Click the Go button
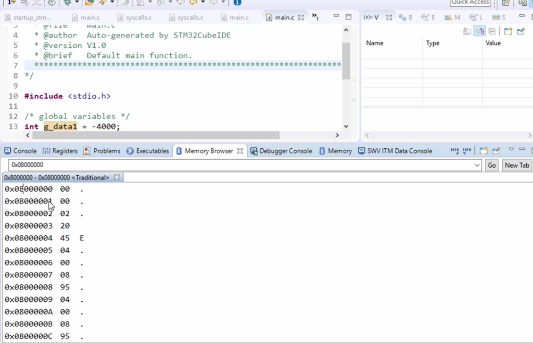The width and height of the screenshot is (533, 343). point(491,165)
